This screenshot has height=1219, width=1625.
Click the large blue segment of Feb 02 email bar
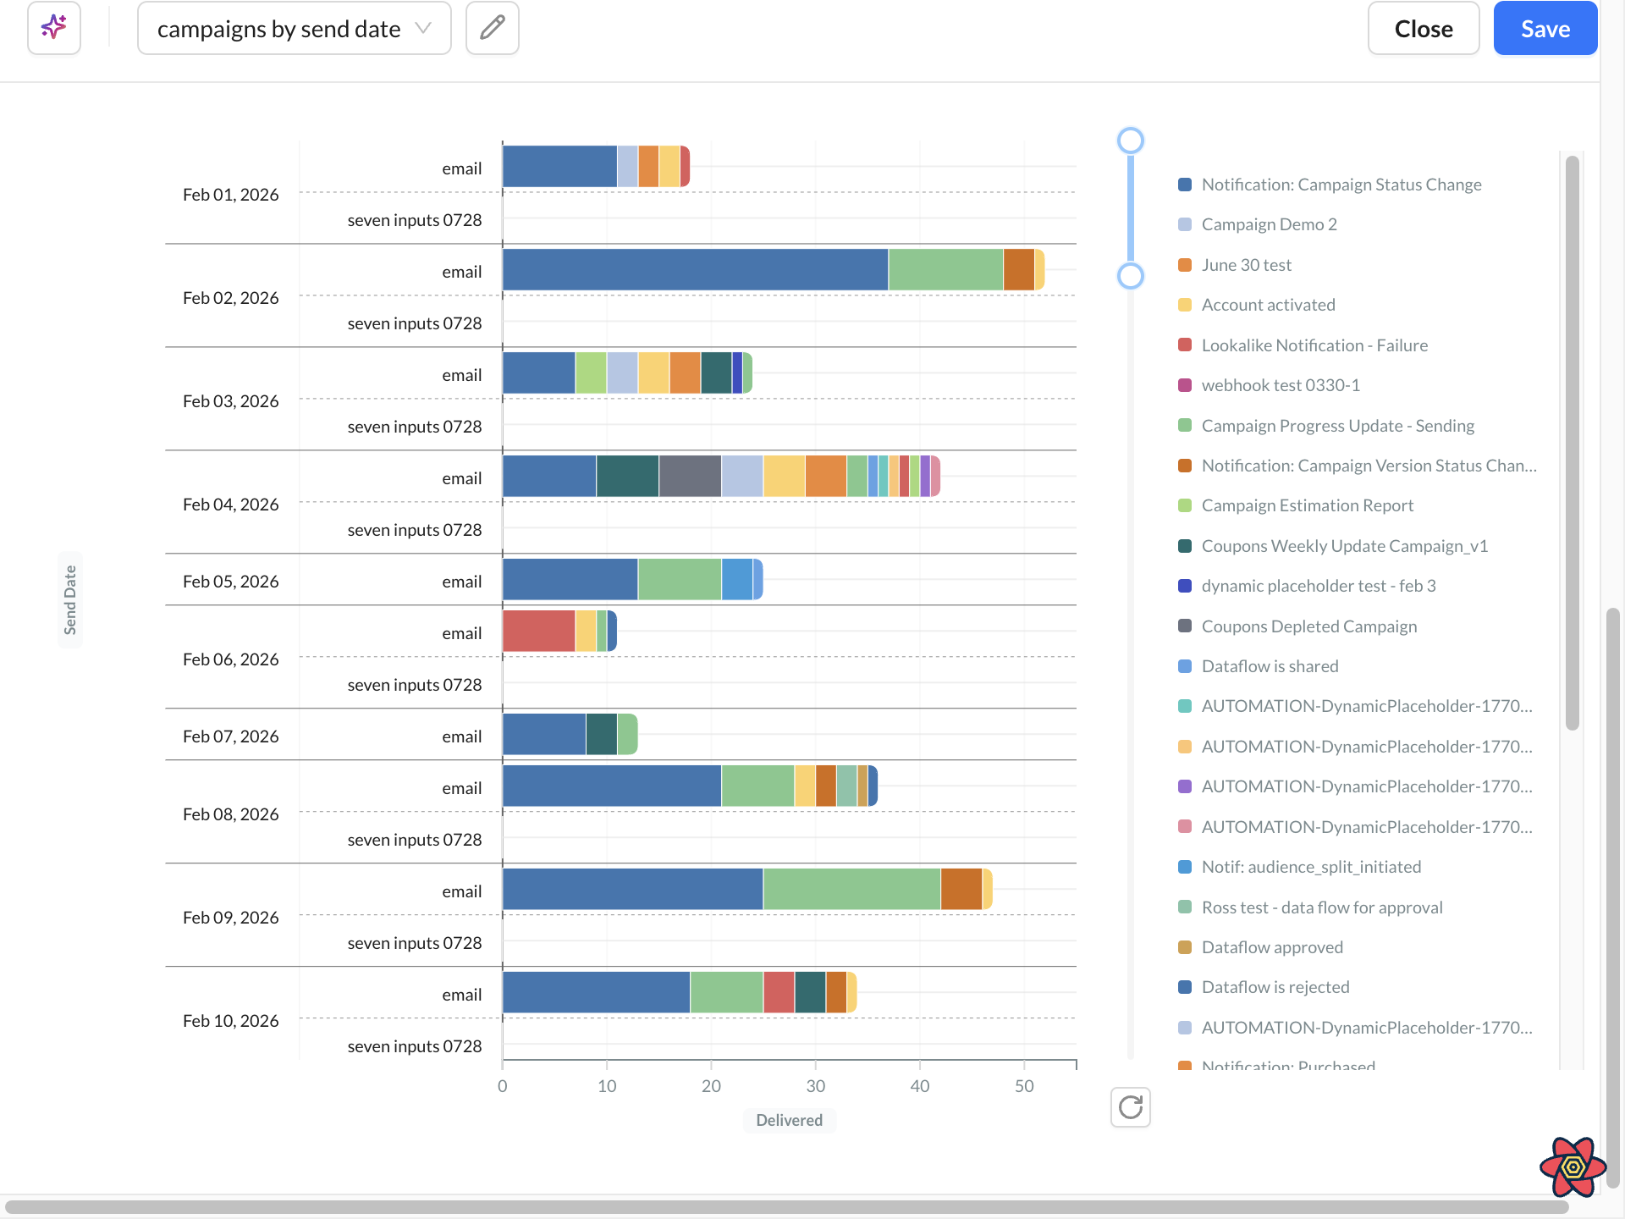tap(696, 270)
